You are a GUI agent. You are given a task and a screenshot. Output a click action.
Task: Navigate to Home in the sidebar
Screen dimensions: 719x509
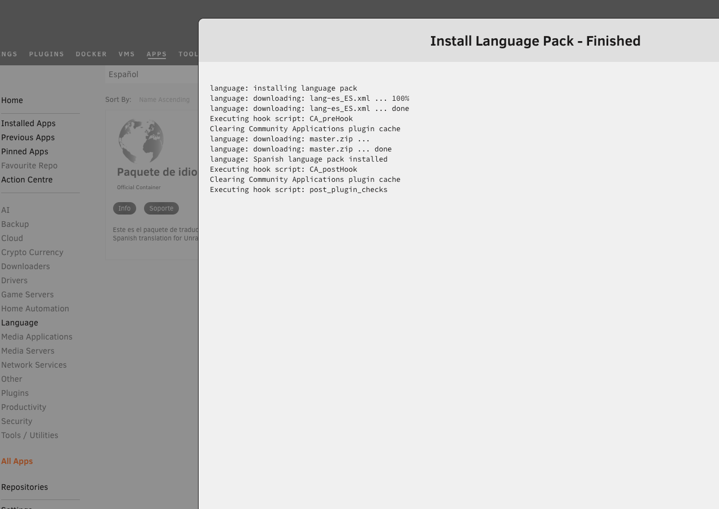12,100
